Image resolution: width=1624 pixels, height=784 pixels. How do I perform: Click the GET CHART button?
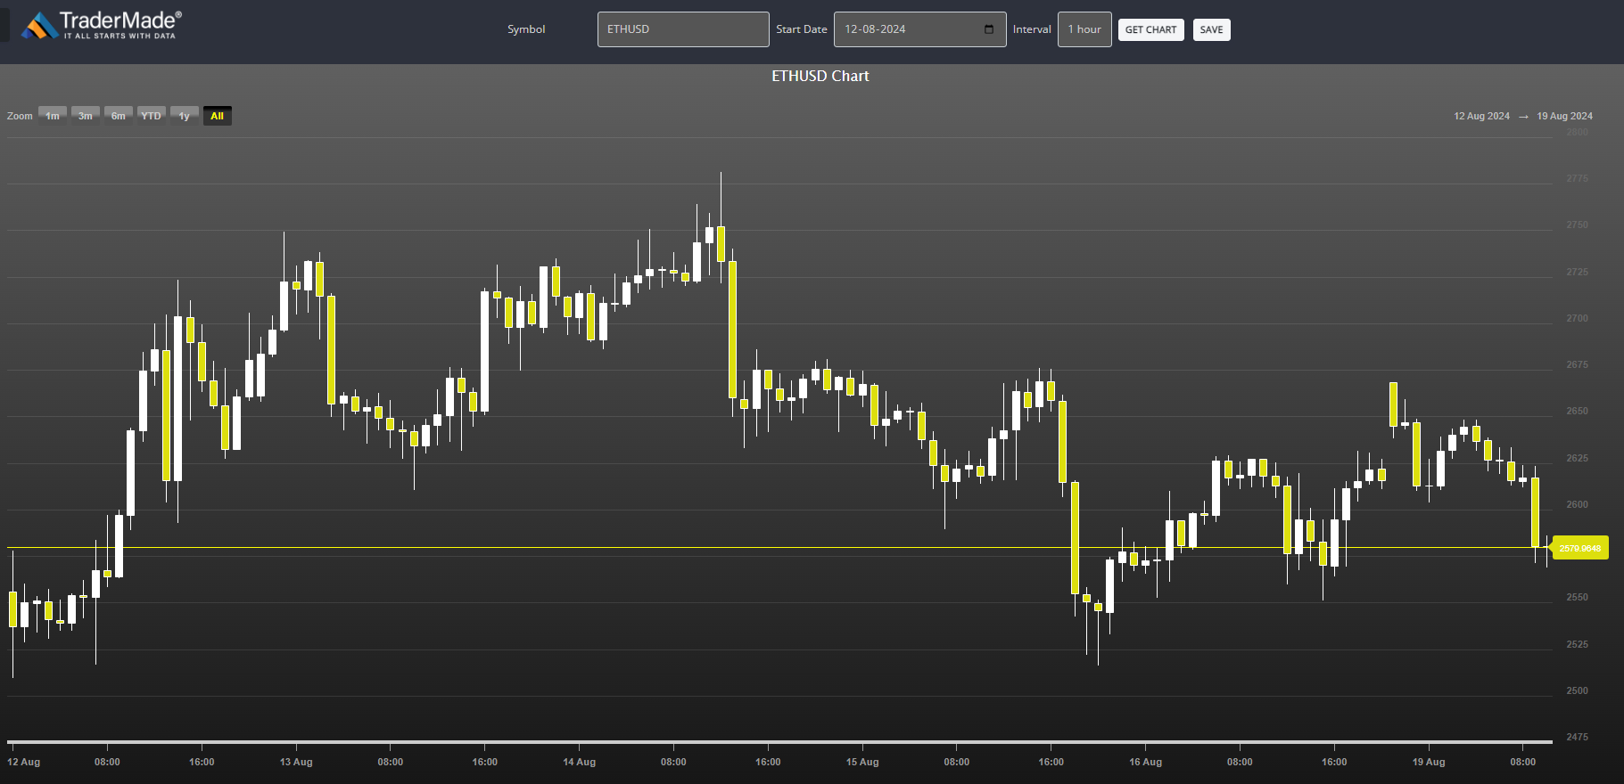[x=1150, y=29]
